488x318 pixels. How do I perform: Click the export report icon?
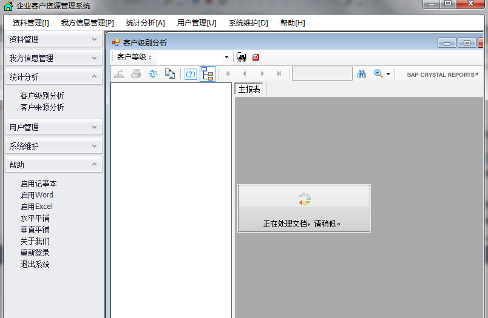119,74
